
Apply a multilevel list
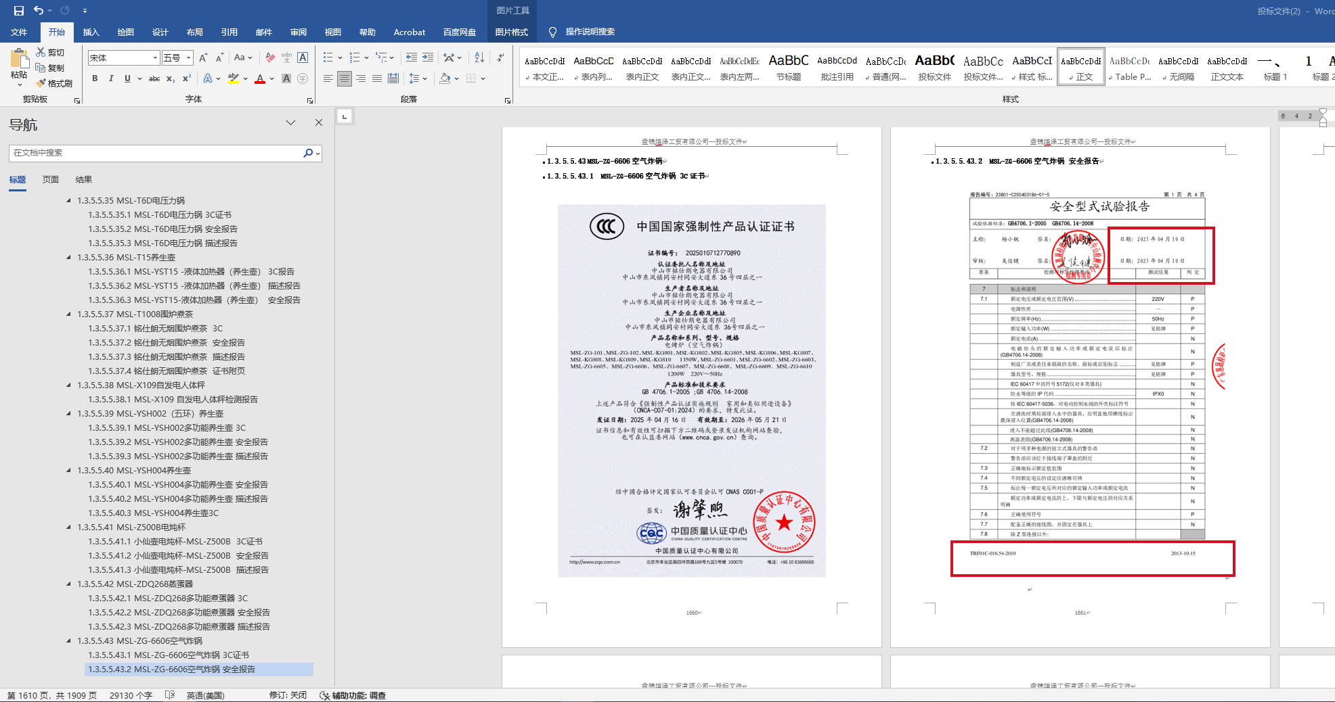pyautogui.click(x=382, y=57)
